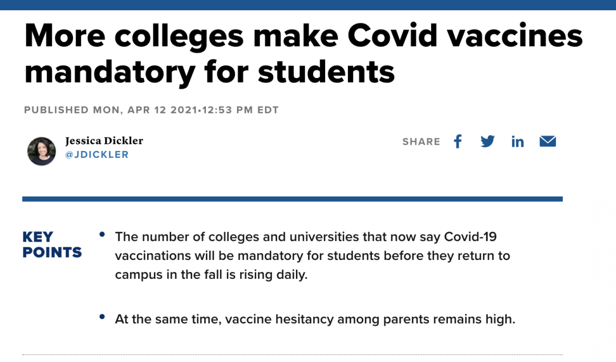Click the KEY POINTS heading

[52, 245]
